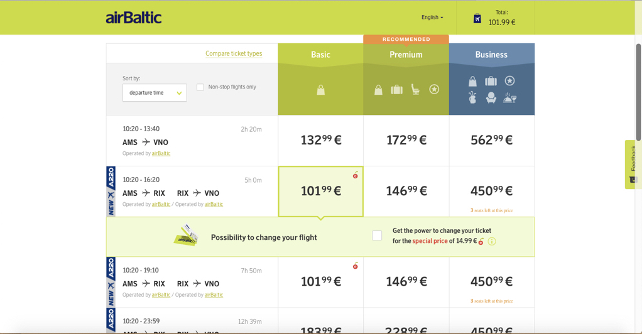
Task: Select 101.99 € Basic fare on 10:20 - 16:20 flight
Action: click(320, 191)
